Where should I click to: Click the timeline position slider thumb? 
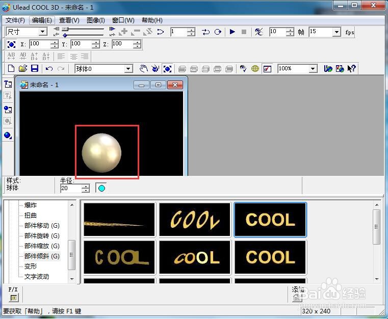tap(65, 29)
